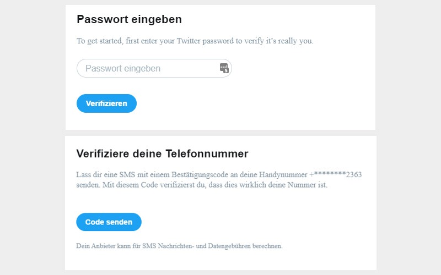The width and height of the screenshot is (441, 275).
Task: Click the word 'password' in the English instruction
Action: coord(218,41)
